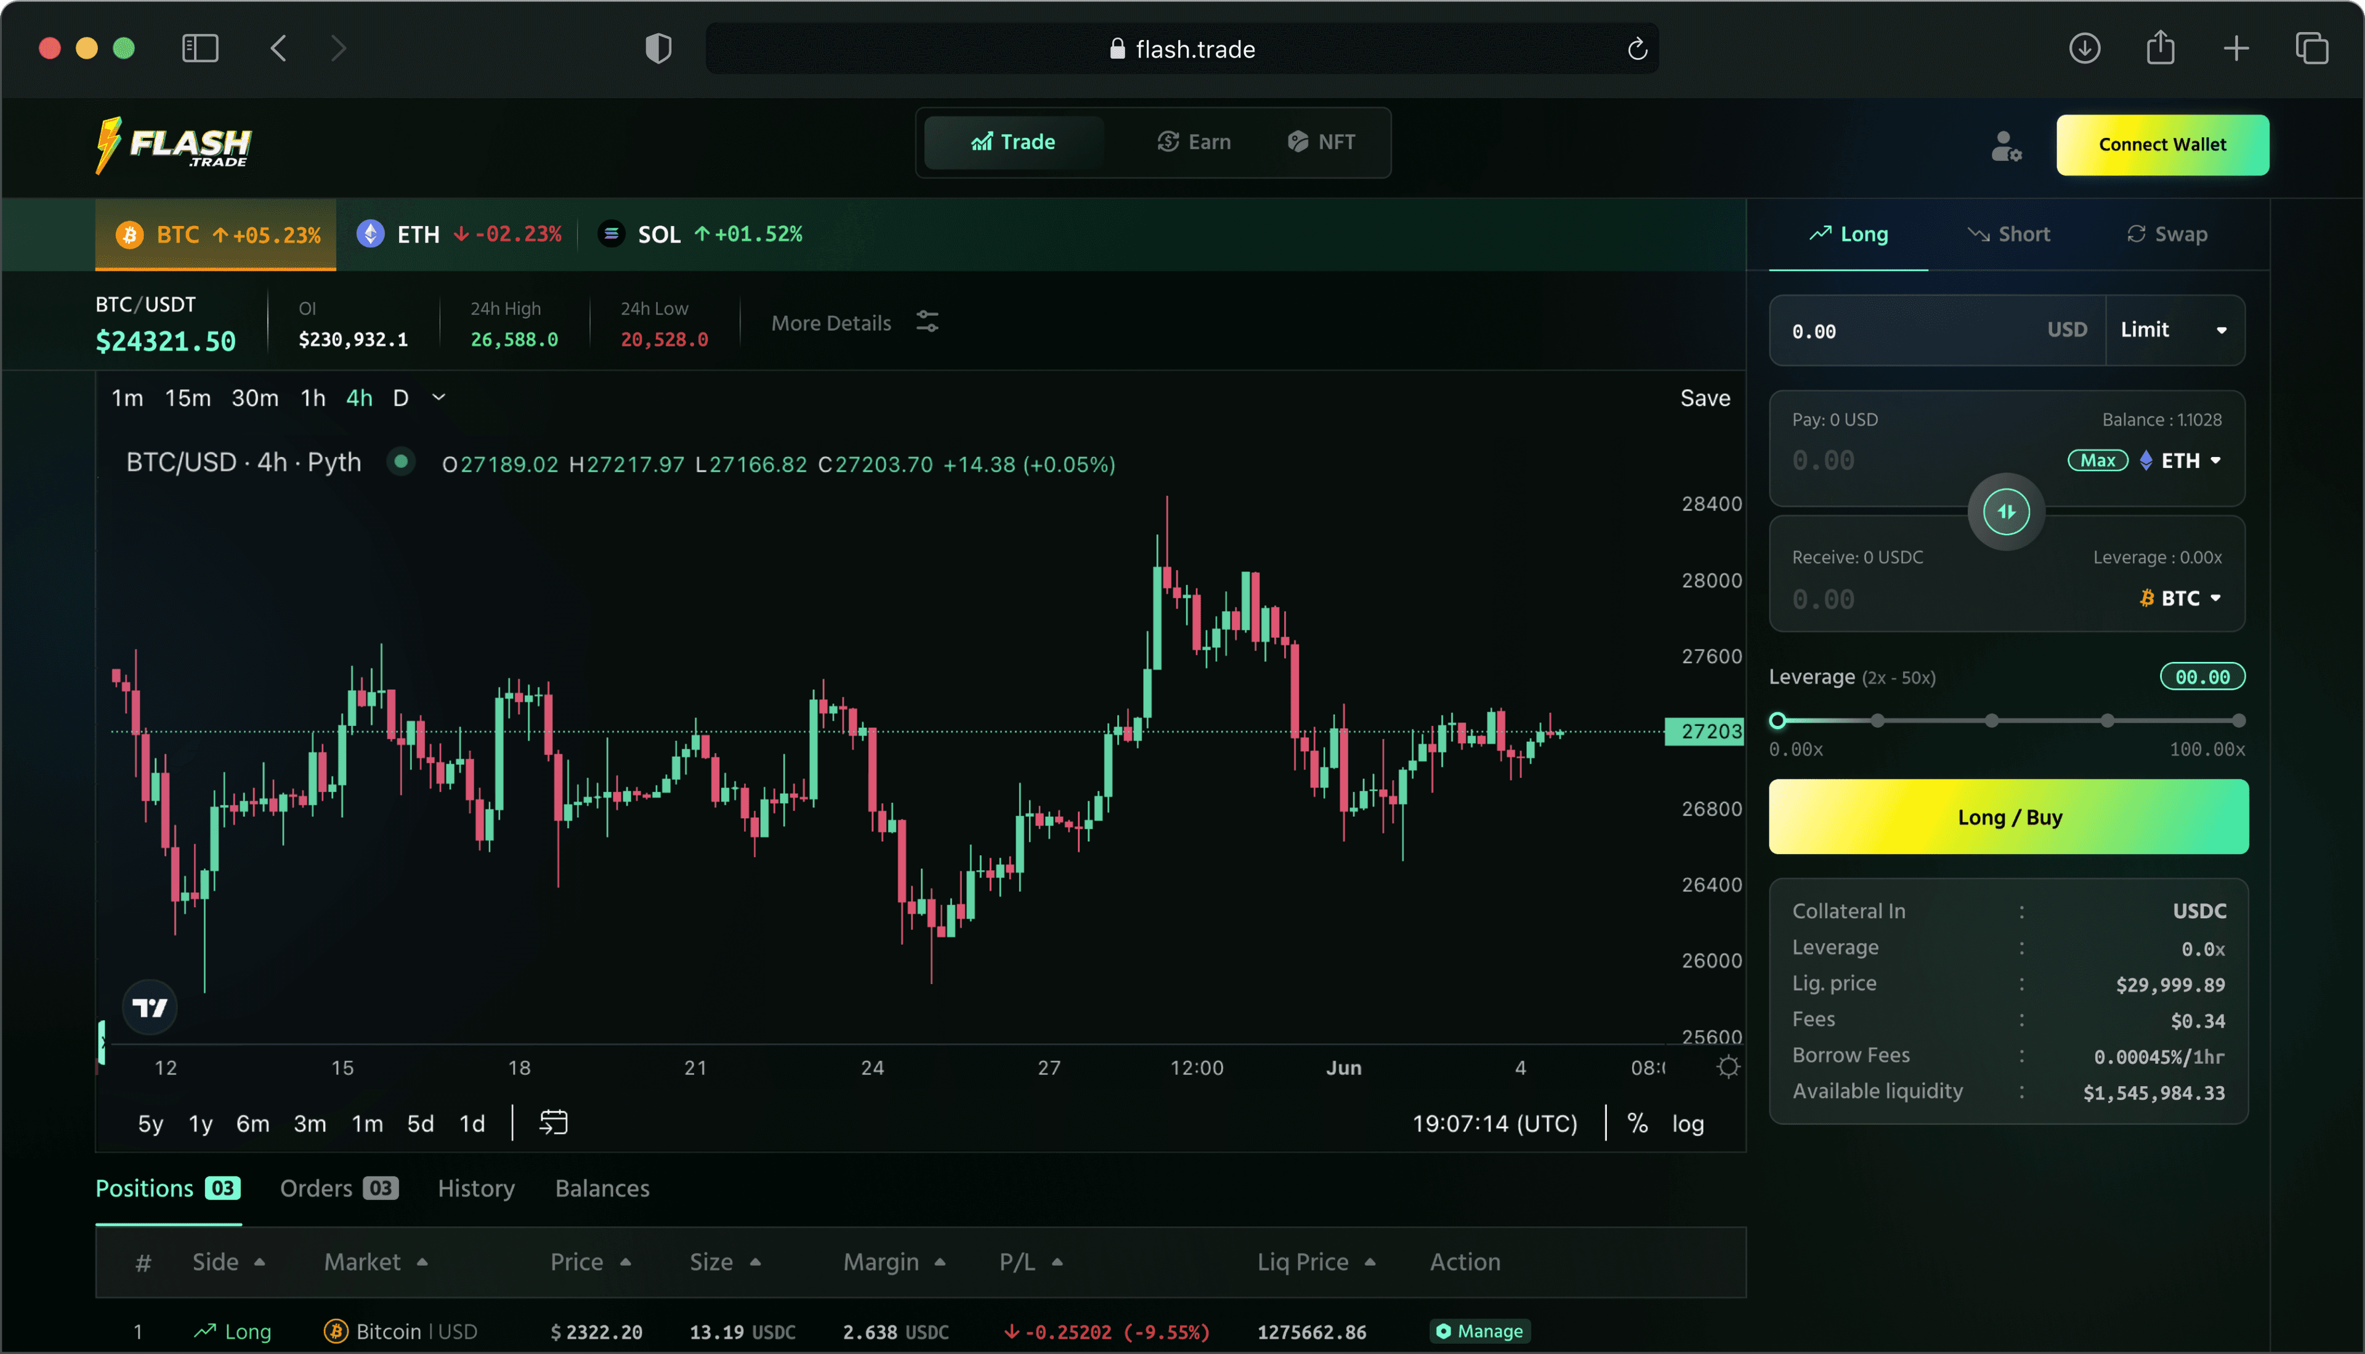Screen dimensions: 2365x1354
Task: Show Safari downloads
Action: tap(2084, 49)
